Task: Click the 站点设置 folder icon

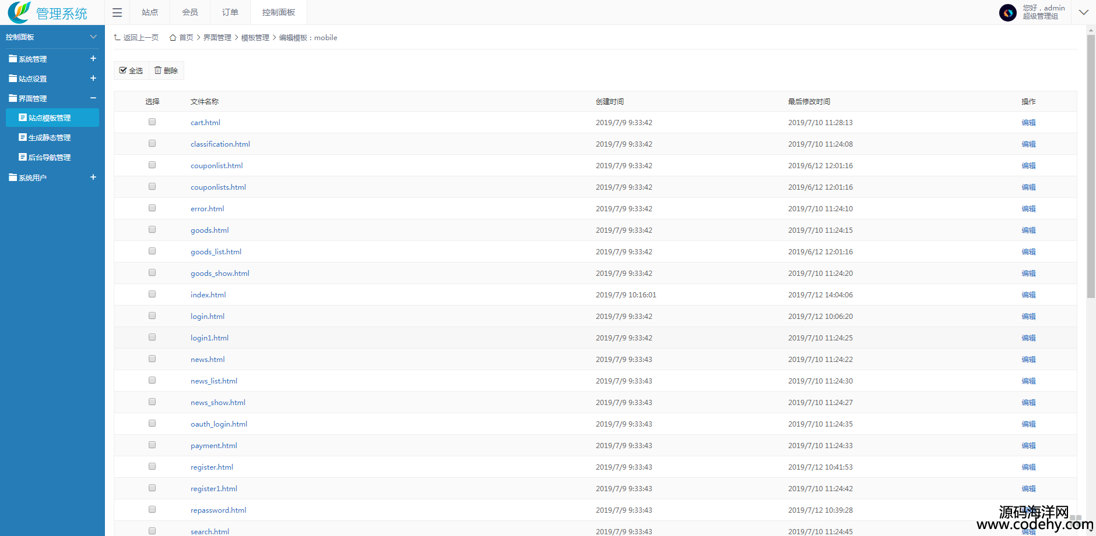Action: [13, 79]
